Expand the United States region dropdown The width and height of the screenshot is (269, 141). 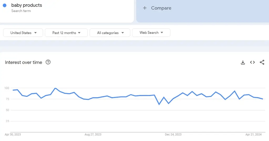click(23, 33)
